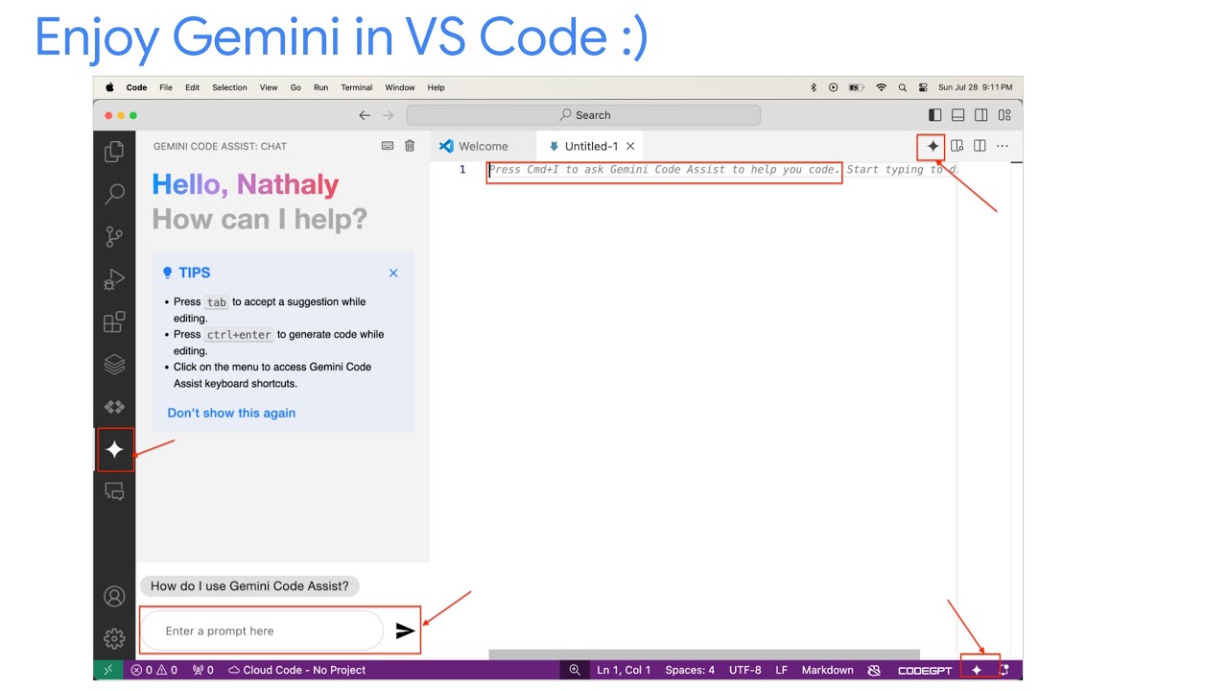Click the keyboard shortcuts icon in chat header

(x=388, y=146)
